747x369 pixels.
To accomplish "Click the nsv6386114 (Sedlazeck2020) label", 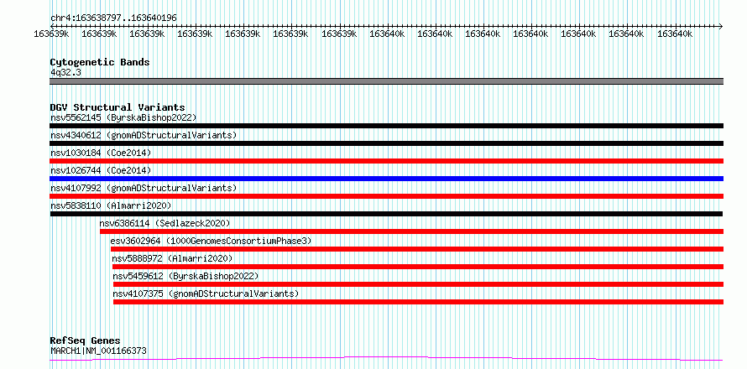I will pos(165,223).
